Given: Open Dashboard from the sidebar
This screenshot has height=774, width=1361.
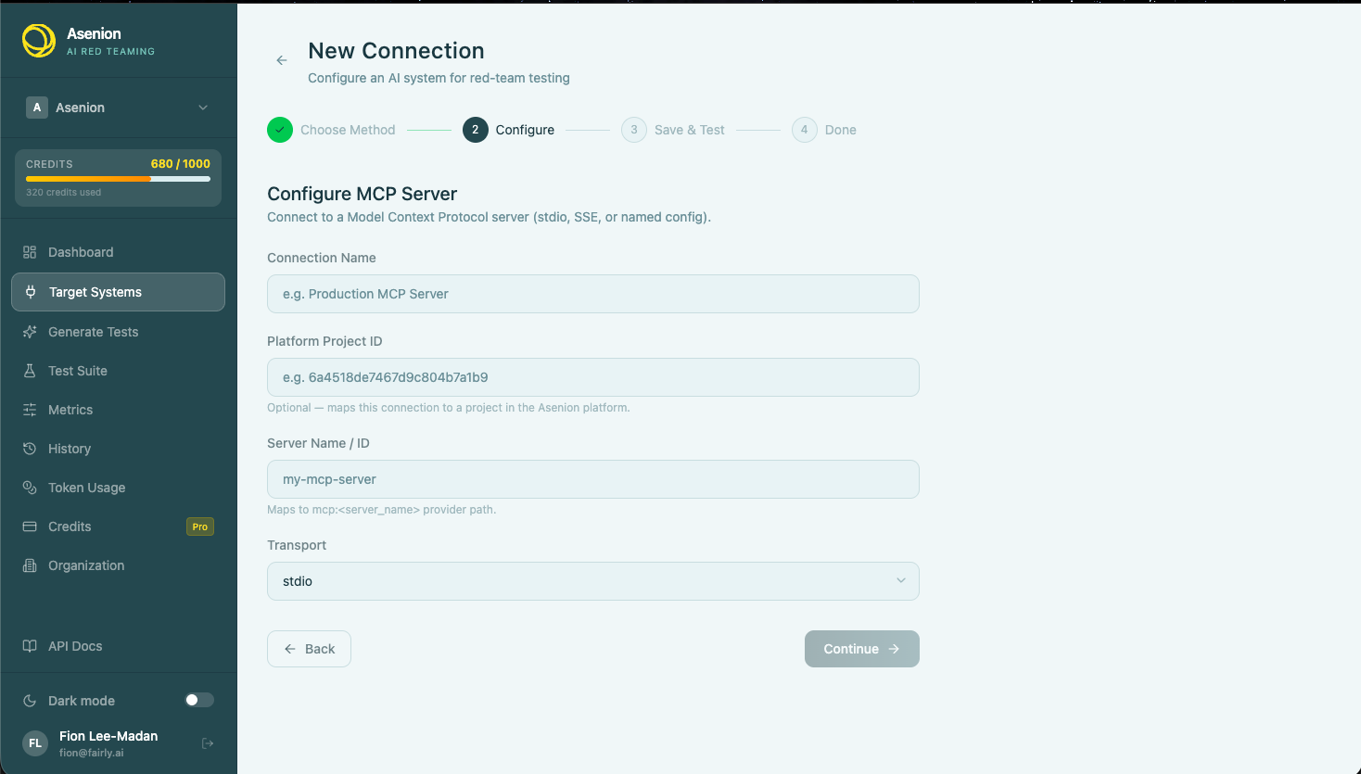Looking at the screenshot, I should pyautogui.click(x=118, y=252).
